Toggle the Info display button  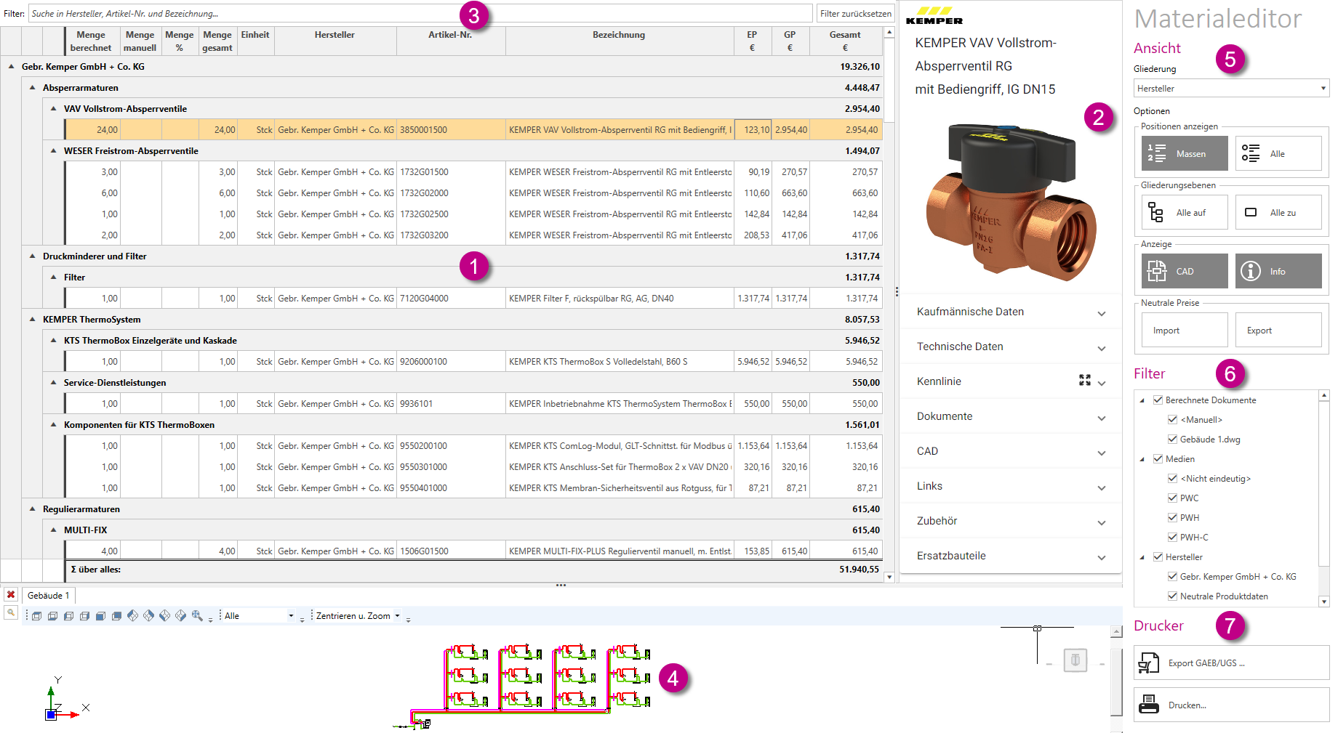(1278, 271)
